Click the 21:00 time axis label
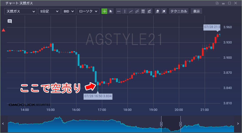The height and width of the screenshot is (133, 242). click(205, 110)
